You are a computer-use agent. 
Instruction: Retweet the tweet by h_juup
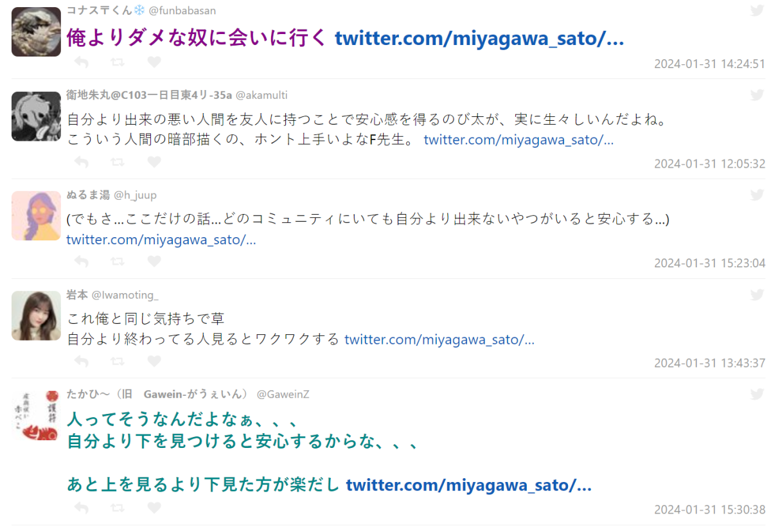pyautogui.click(x=118, y=262)
